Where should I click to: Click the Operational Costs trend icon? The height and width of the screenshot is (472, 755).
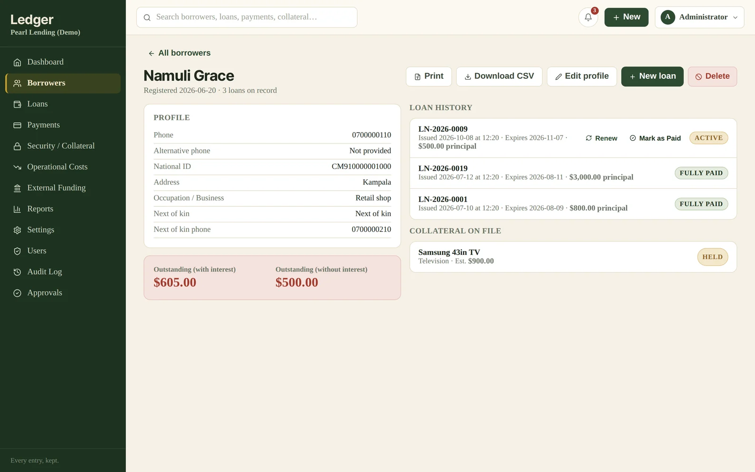point(17,167)
